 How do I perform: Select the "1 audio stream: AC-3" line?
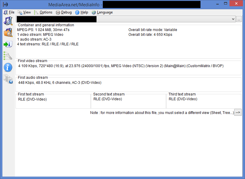[x=34, y=39]
